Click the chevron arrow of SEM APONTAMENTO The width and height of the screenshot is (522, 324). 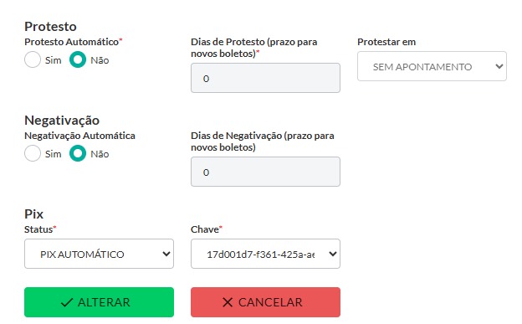(x=499, y=66)
